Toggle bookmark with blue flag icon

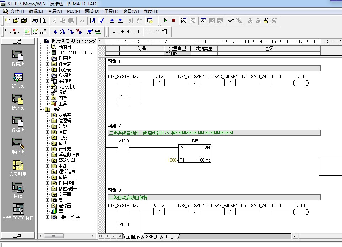pyautogui.click(x=54, y=32)
